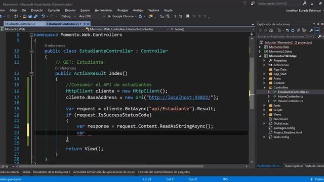324x182 pixels.
Task: Collapse the Index method block
Action: [31, 74]
